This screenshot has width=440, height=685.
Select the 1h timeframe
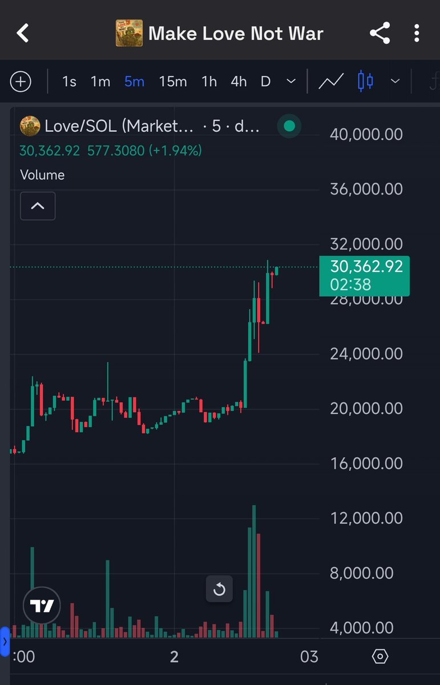coord(209,82)
